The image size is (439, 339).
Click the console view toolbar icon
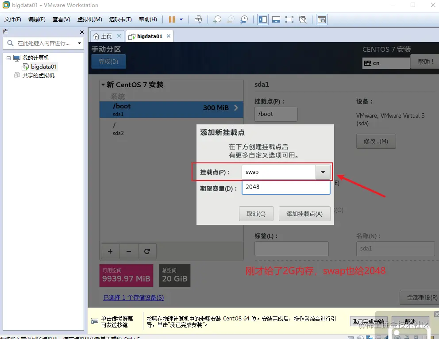[x=321, y=19]
